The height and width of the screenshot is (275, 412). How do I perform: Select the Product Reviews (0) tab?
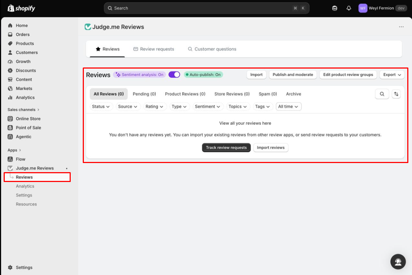coord(185,94)
